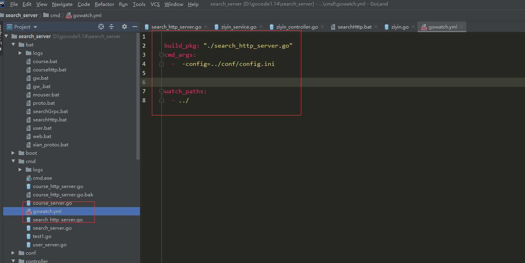Switch to ziyin_controller.go tab
This screenshot has width=525, height=263.
[x=297, y=27]
